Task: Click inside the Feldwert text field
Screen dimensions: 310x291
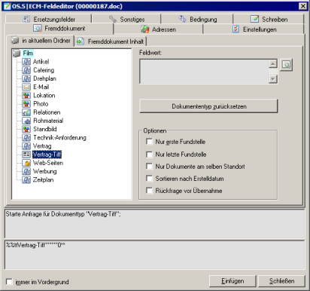Action: click(204, 72)
